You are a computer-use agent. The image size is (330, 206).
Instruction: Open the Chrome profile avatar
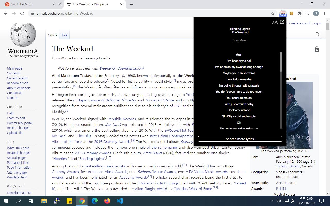pyautogui.click(x=316, y=13)
